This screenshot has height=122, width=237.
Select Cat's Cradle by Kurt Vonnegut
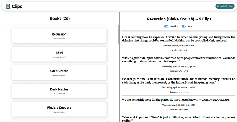(x=59, y=73)
